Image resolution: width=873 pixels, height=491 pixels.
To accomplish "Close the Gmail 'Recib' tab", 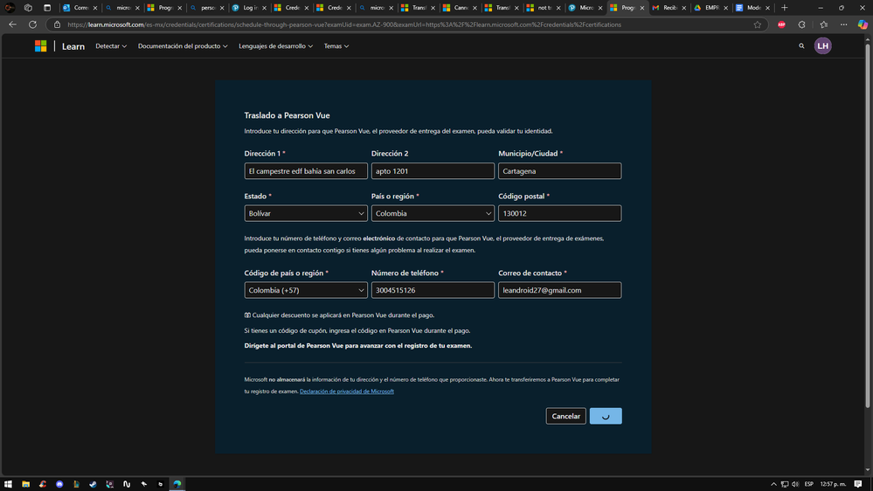I will (x=683, y=8).
